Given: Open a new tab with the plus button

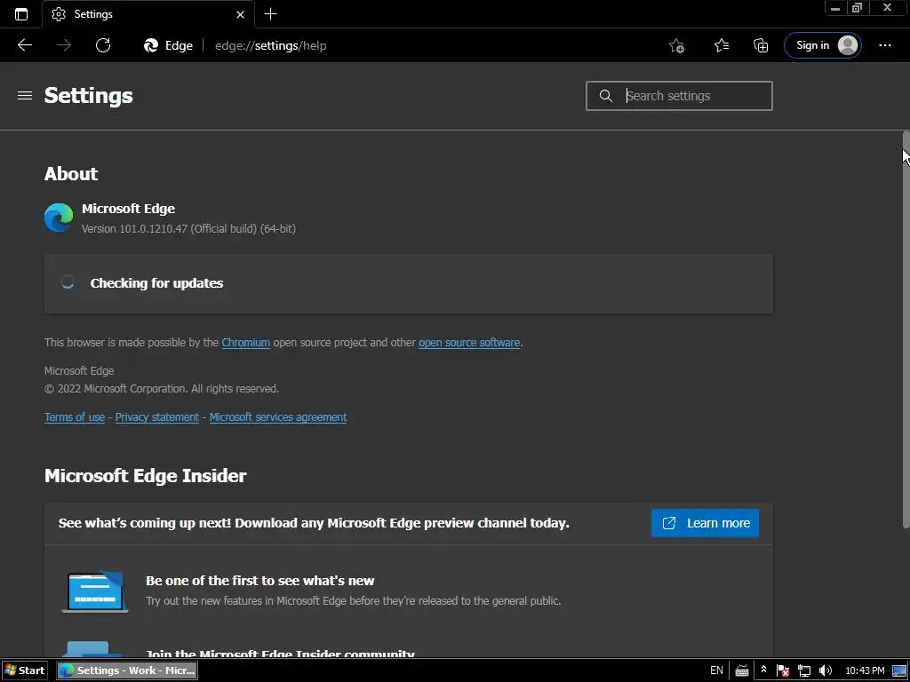Looking at the screenshot, I should 270,14.
